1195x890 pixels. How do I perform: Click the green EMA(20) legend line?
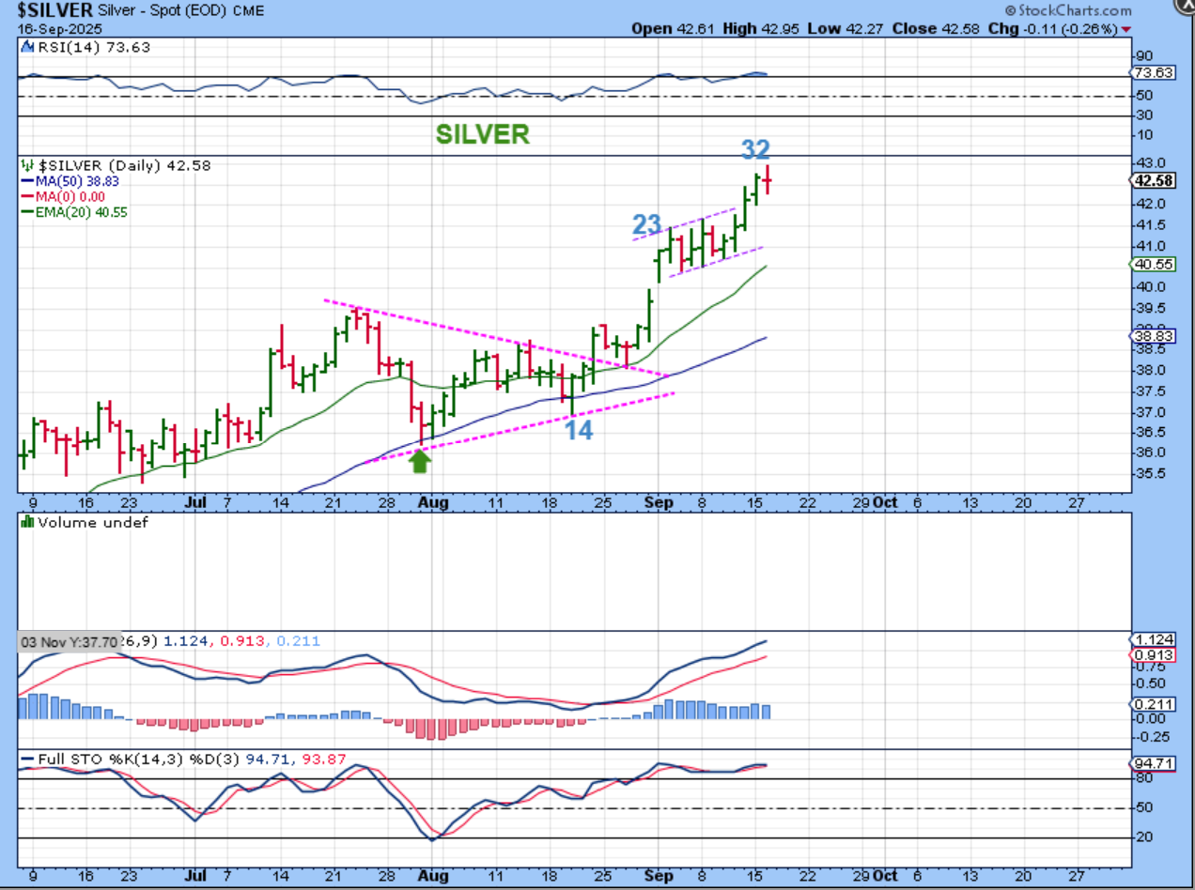(28, 213)
